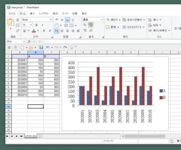Screen dimensions: 181x150
Task: Undo last action with blue arrow
Action: pos(48,48)
